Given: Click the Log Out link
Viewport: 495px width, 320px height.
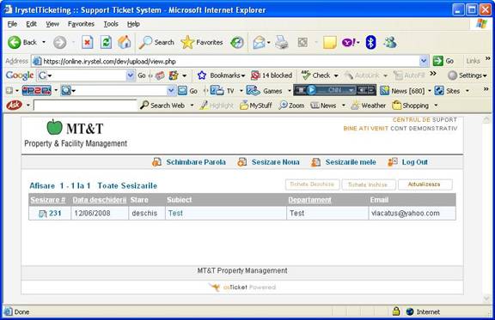Looking at the screenshot, I should pos(414,162).
